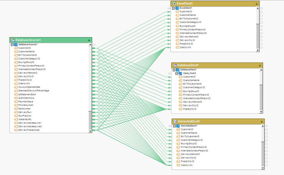This screenshot has height=175, width=284.
Task: Select the WebsiteURL field in DatabaseSource1
Action: 25,119
